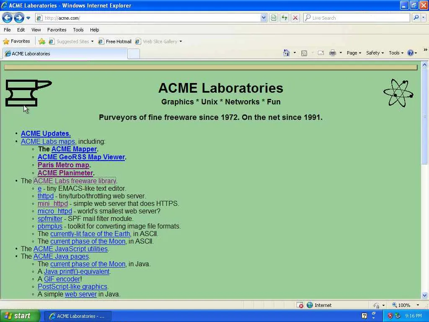
Task: Click the Compatibility View icon
Action: point(274,18)
